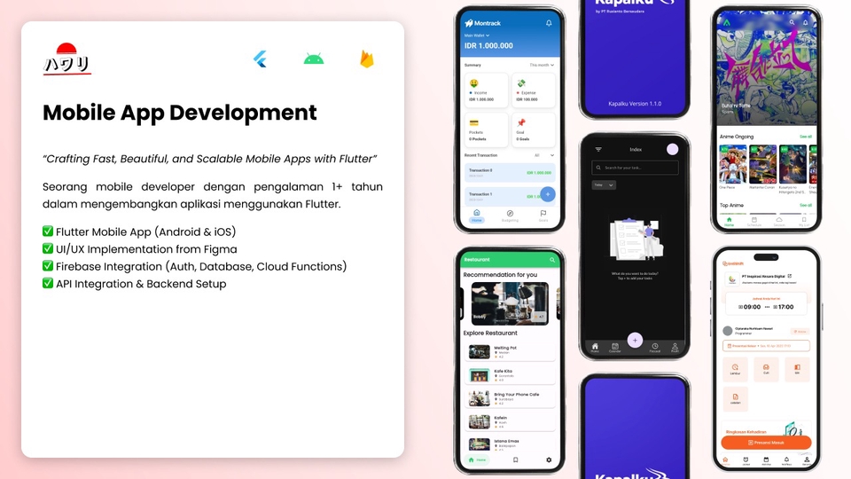Viewport: 851px width, 479px height.
Task: Tap the bell icon in anime app
Action: click(806, 22)
